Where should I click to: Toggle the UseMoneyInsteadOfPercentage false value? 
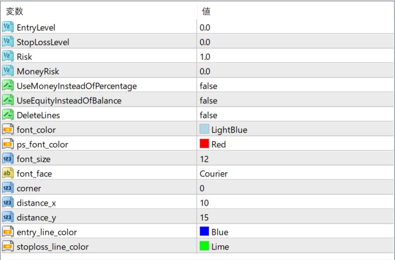208,86
